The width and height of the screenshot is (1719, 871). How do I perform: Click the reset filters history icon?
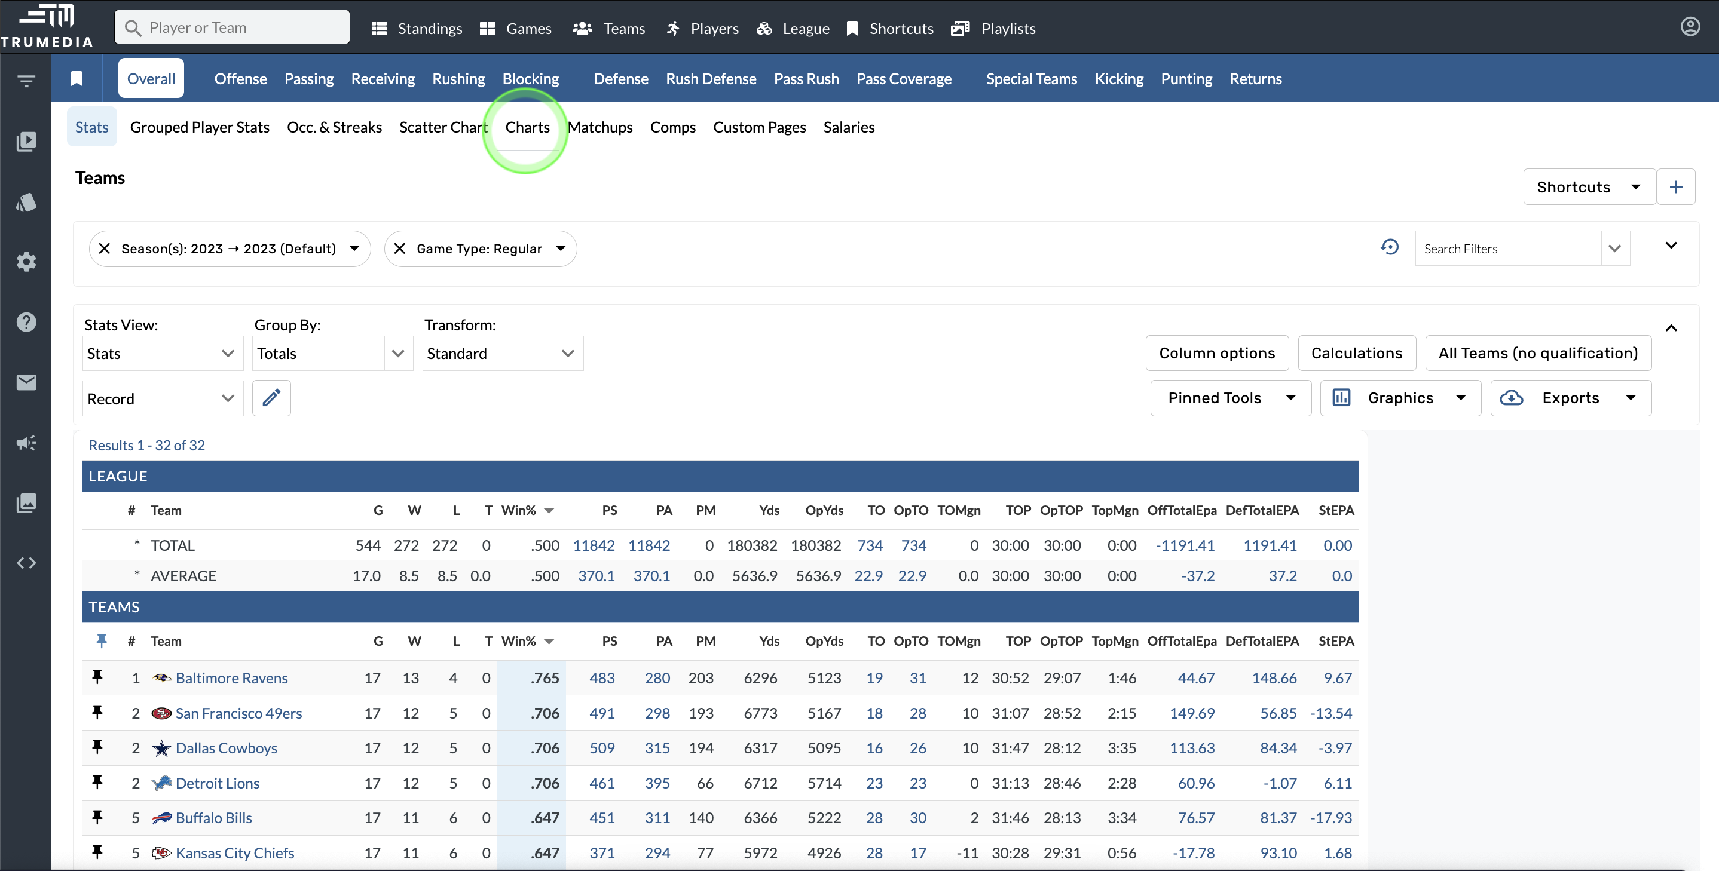[x=1389, y=247]
